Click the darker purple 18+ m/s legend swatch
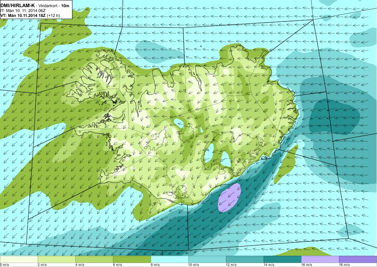 pos(358,259)
